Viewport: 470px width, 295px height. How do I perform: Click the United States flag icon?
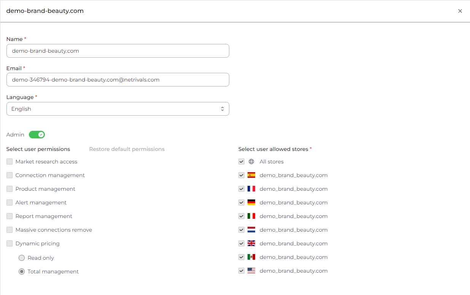tap(251, 271)
